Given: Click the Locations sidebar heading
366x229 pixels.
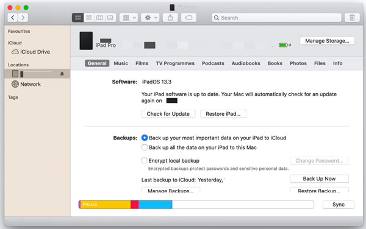Looking at the screenshot, I should pyautogui.click(x=18, y=65).
